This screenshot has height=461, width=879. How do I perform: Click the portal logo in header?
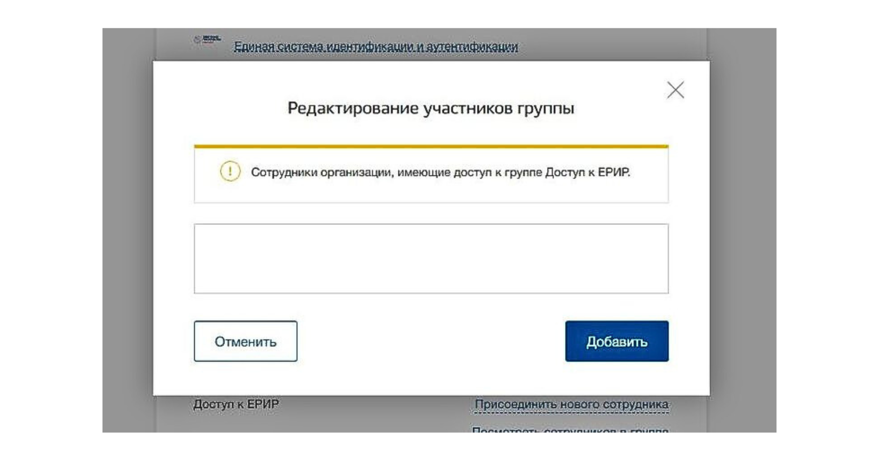[x=207, y=40]
